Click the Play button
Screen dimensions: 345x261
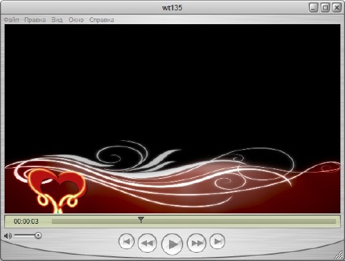[x=172, y=244]
